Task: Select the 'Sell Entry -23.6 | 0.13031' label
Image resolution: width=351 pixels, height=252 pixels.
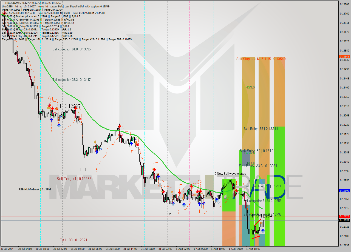Action: click(258, 166)
